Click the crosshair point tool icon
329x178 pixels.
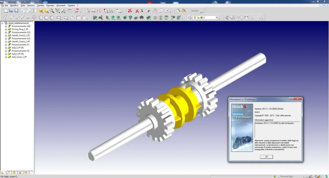34,18
